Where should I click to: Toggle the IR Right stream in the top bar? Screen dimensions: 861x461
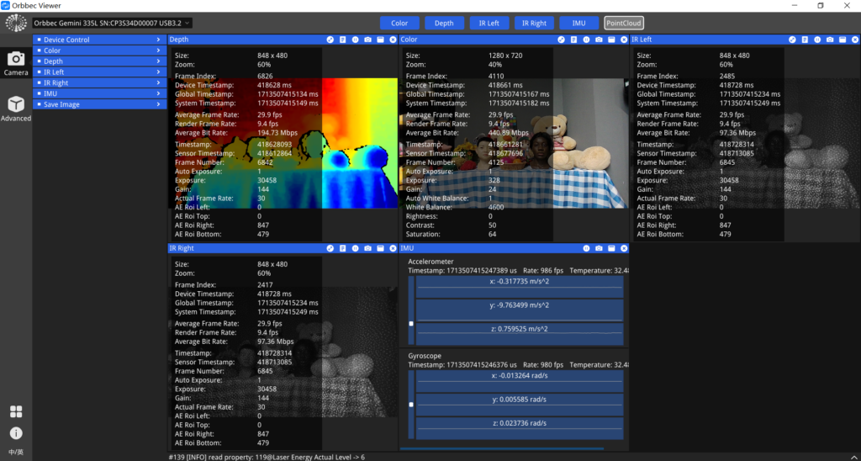point(534,24)
